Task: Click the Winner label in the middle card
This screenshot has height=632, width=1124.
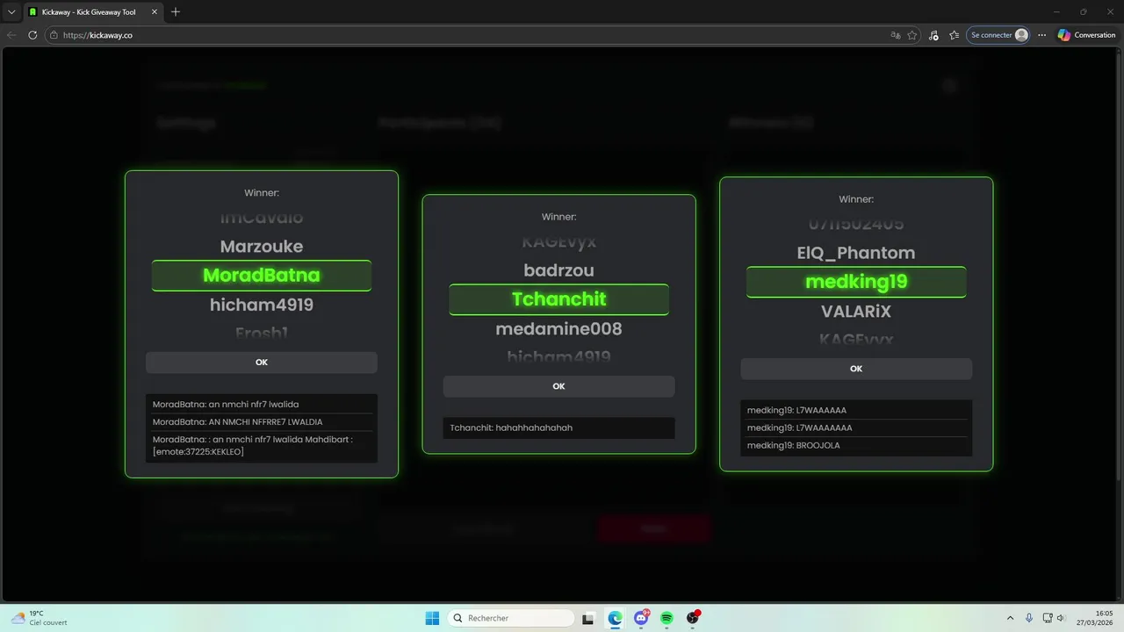Action: tap(558, 217)
